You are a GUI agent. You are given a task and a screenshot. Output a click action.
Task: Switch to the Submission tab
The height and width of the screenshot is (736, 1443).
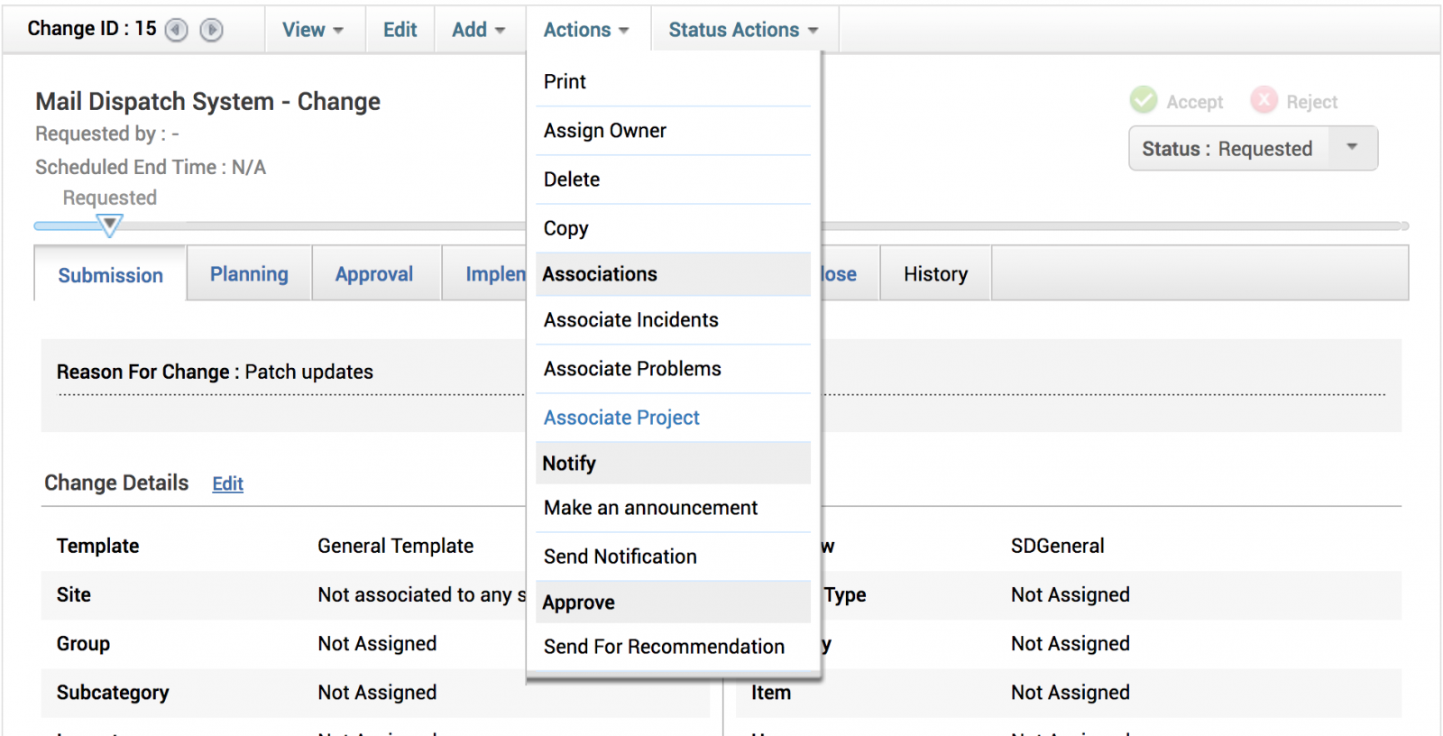pos(111,275)
